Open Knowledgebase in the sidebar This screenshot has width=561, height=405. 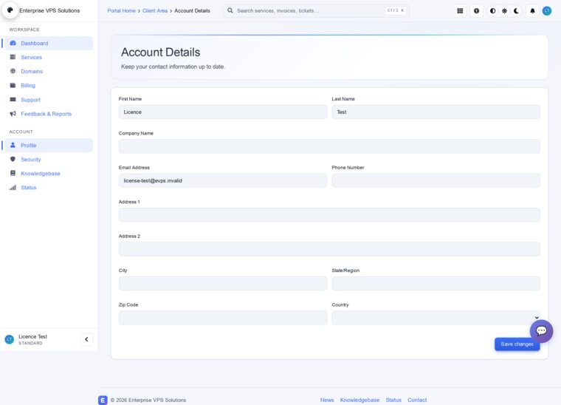coord(49,174)
